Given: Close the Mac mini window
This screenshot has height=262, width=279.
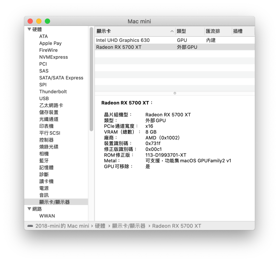Looking at the screenshot, I should click(30, 21).
